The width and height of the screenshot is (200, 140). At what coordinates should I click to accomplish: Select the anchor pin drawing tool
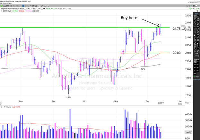pos(198,29)
